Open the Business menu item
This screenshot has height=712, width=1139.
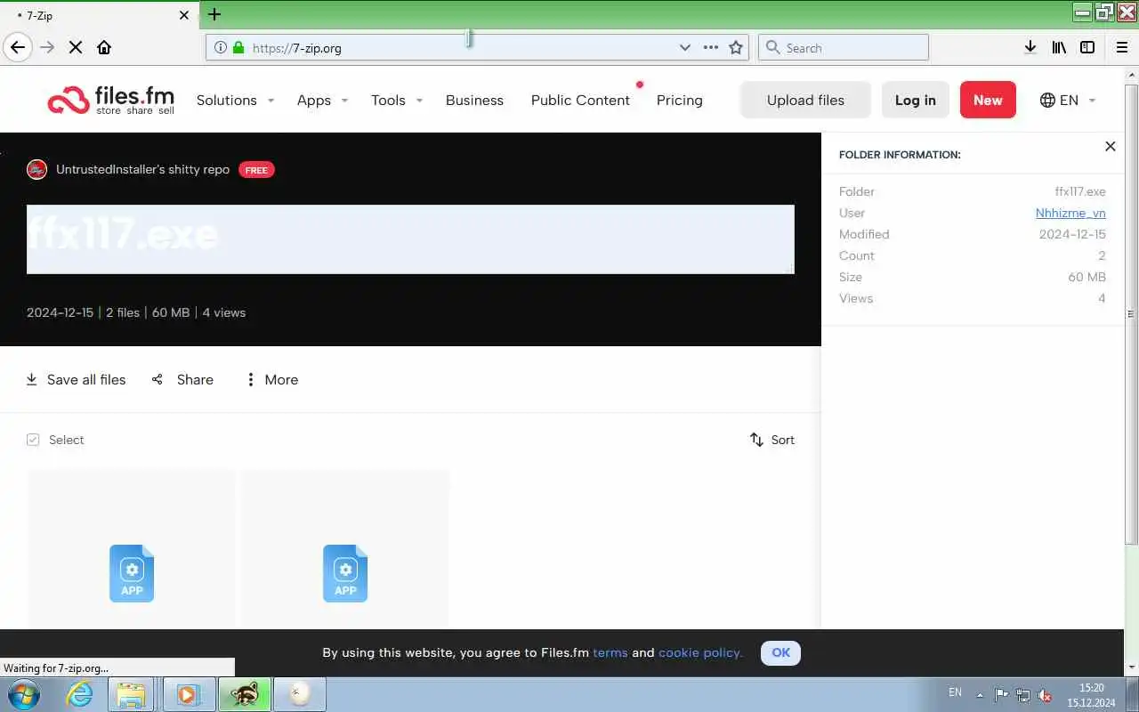474,100
